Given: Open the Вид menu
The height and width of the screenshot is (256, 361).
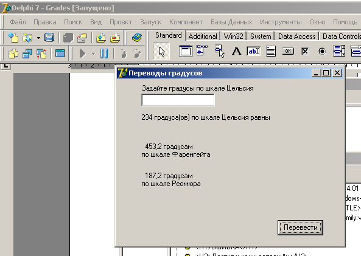Looking at the screenshot, I should coord(96,22).
